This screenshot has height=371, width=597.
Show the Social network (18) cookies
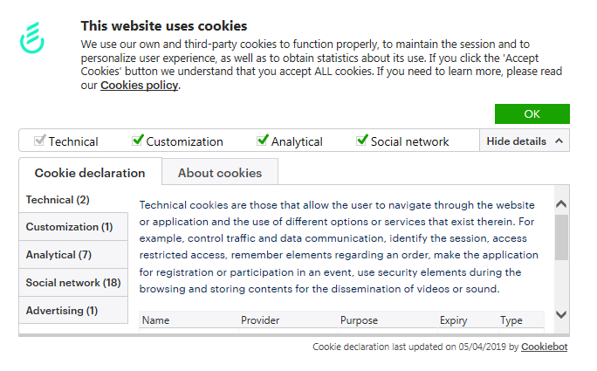[73, 283]
